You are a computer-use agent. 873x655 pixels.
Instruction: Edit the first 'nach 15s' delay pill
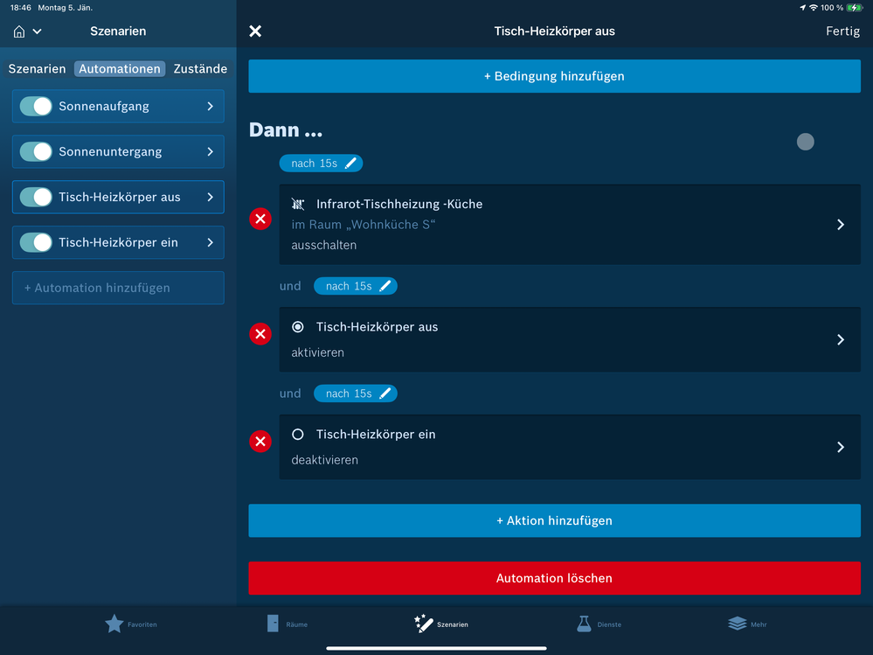point(321,164)
